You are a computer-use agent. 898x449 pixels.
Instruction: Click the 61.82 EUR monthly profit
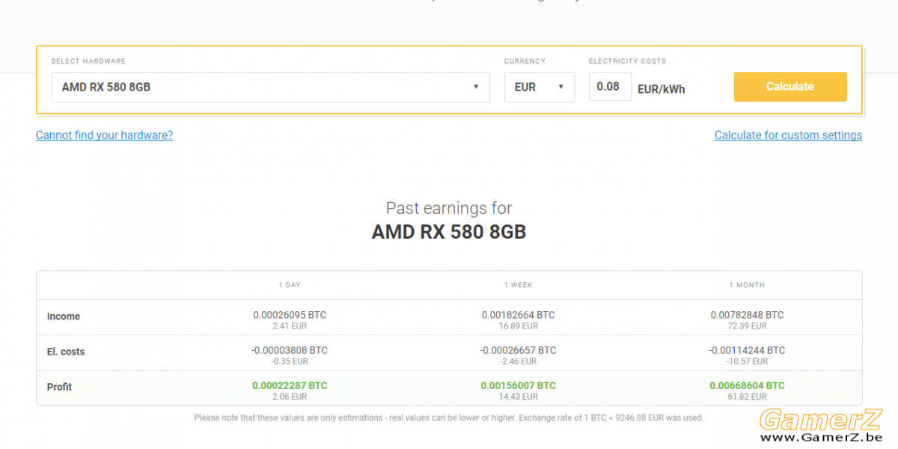[747, 397]
